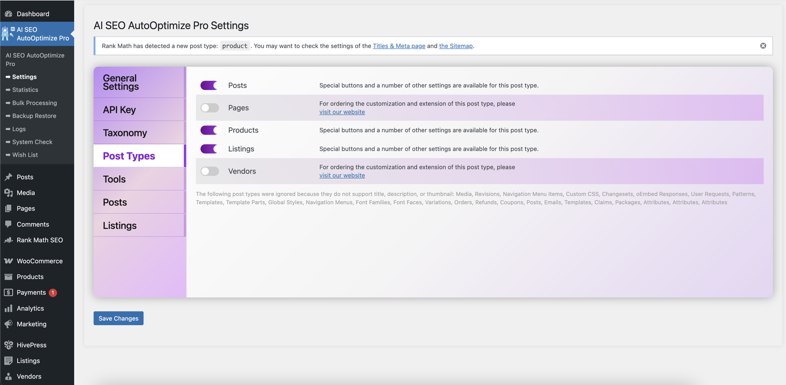Screen dimensions: 786x385
Task: Click the Payments notification badge showing 1
Action: tap(53, 293)
